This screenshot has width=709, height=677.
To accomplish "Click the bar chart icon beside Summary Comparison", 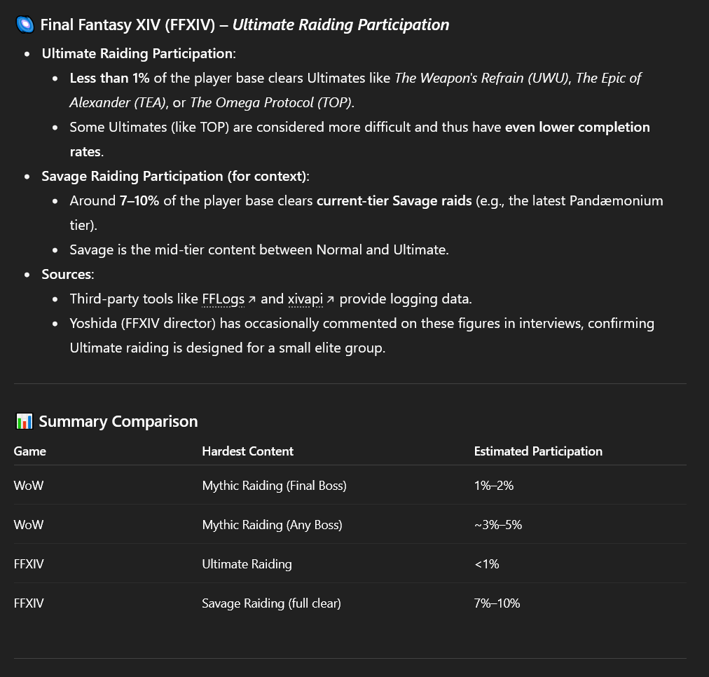I will (x=24, y=421).
